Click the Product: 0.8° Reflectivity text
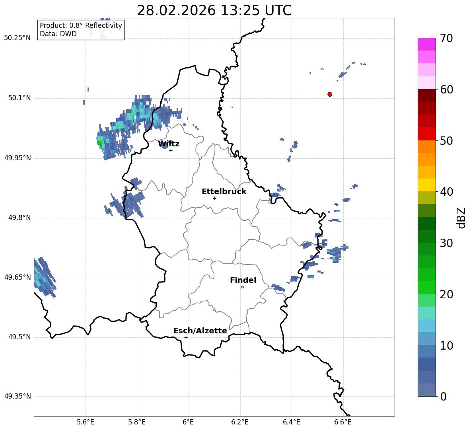Viewport: 471px width, 430px height. pos(81,25)
